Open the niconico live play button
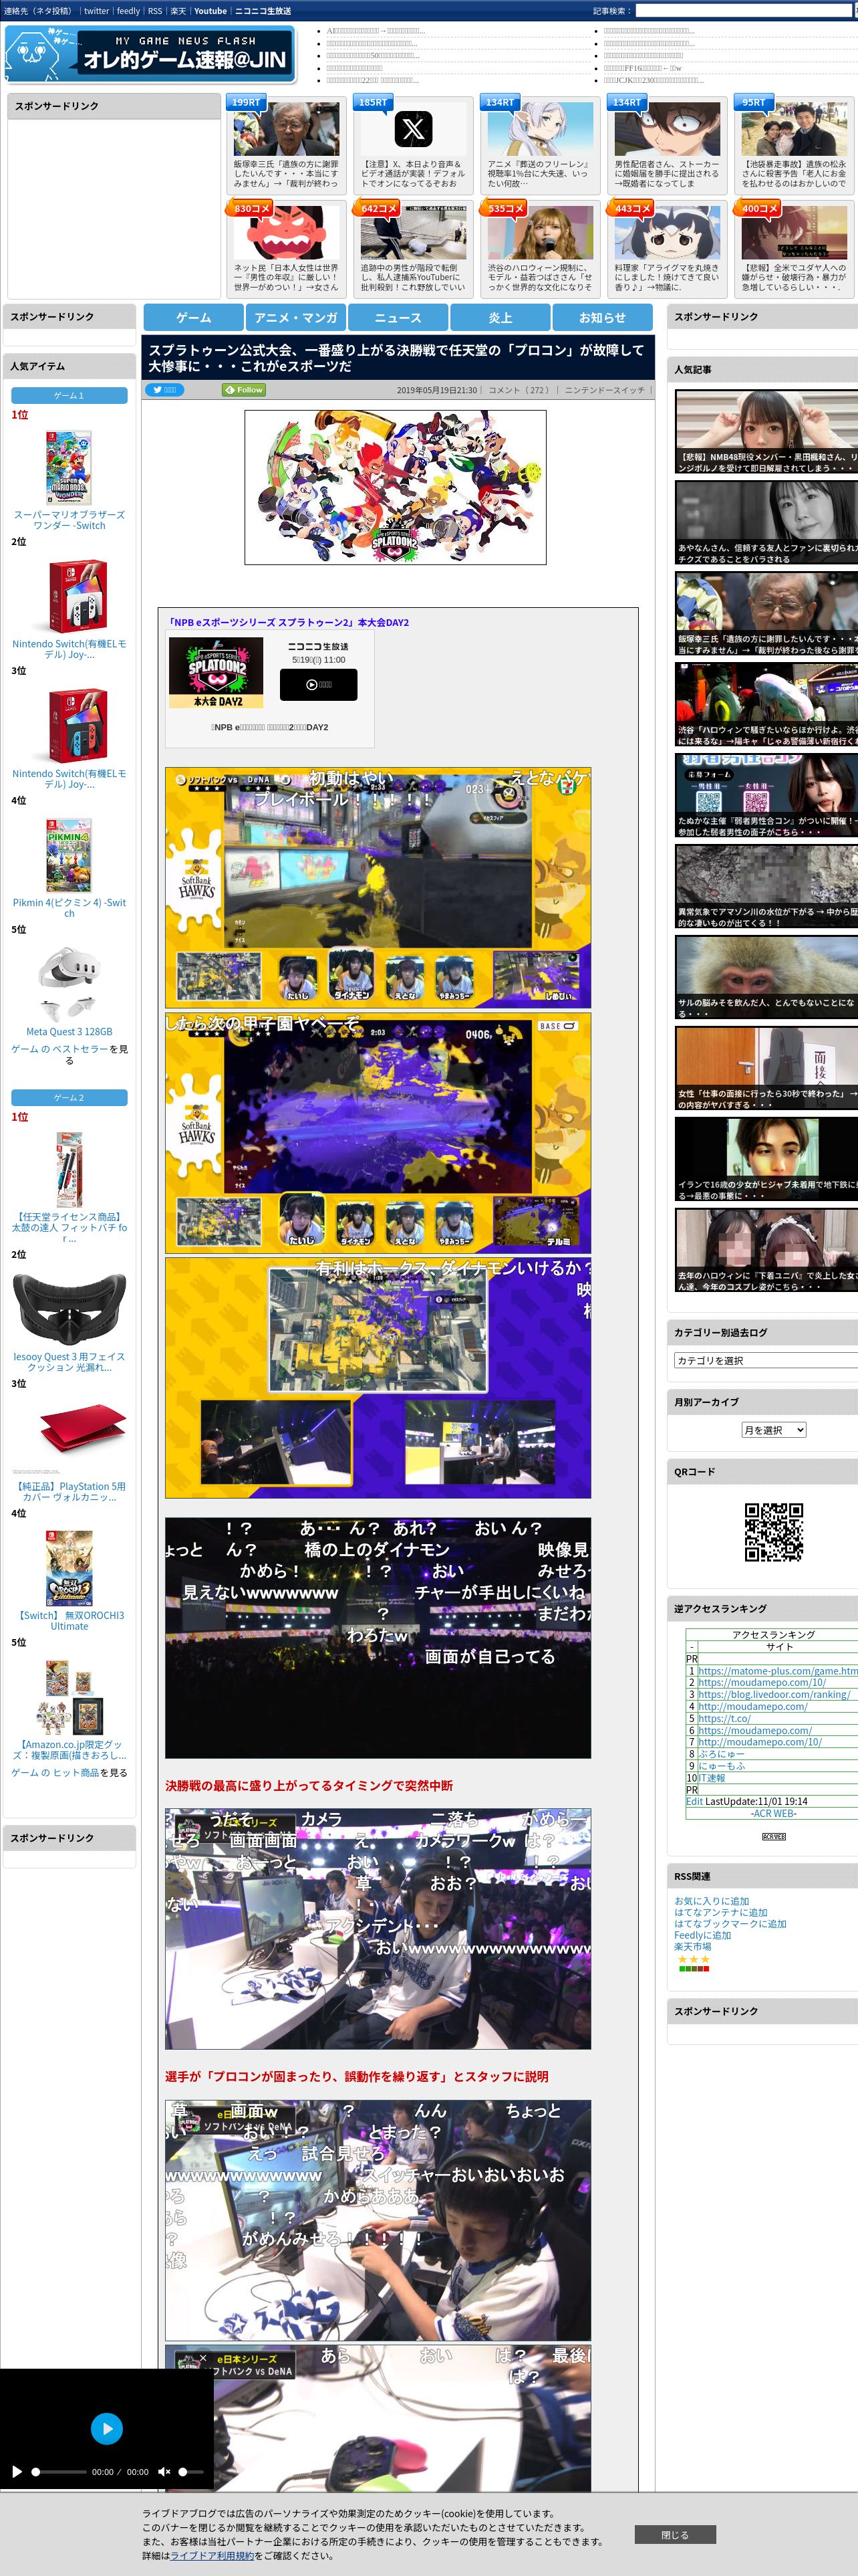Image resolution: width=858 pixels, height=2576 pixels. coord(319,685)
